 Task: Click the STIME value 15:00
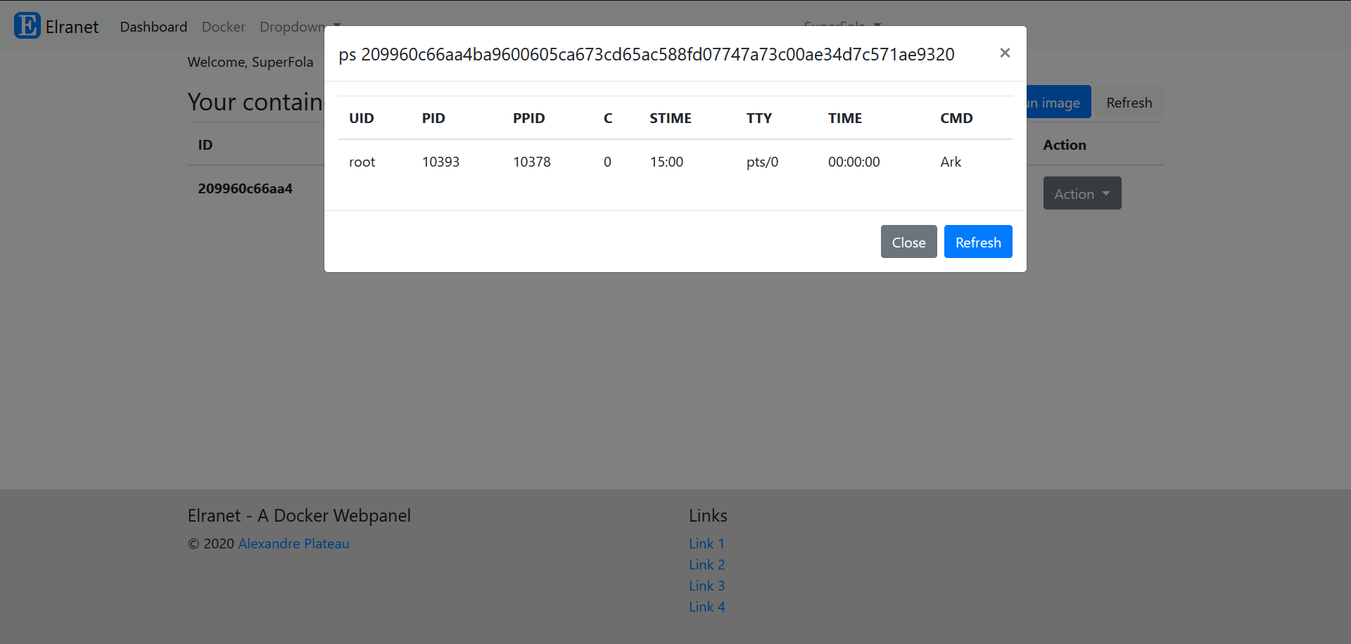click(x=666, y=162)
